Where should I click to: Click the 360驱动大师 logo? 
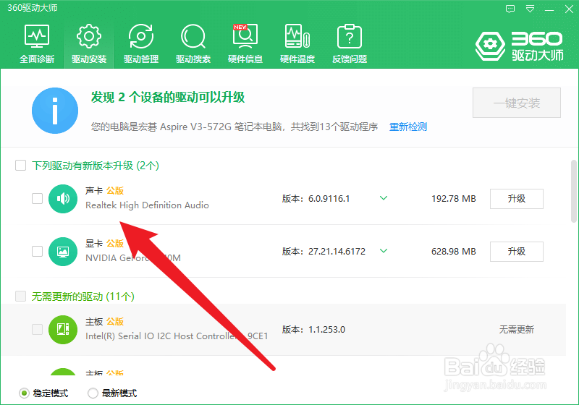coord(519,46)
